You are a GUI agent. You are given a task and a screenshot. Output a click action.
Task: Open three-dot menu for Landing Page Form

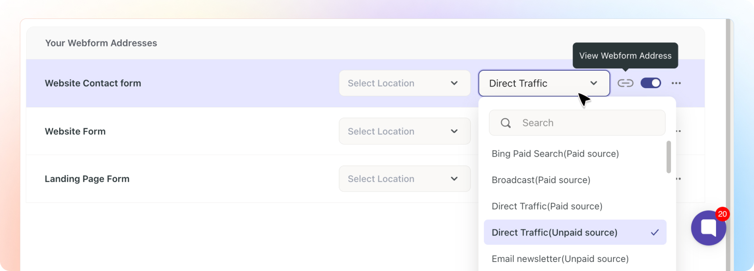678,179
